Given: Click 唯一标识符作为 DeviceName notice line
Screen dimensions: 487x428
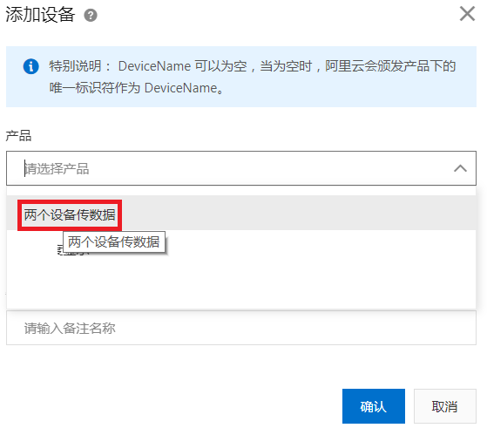Looking at the screenshot, I should coord(136,88).
